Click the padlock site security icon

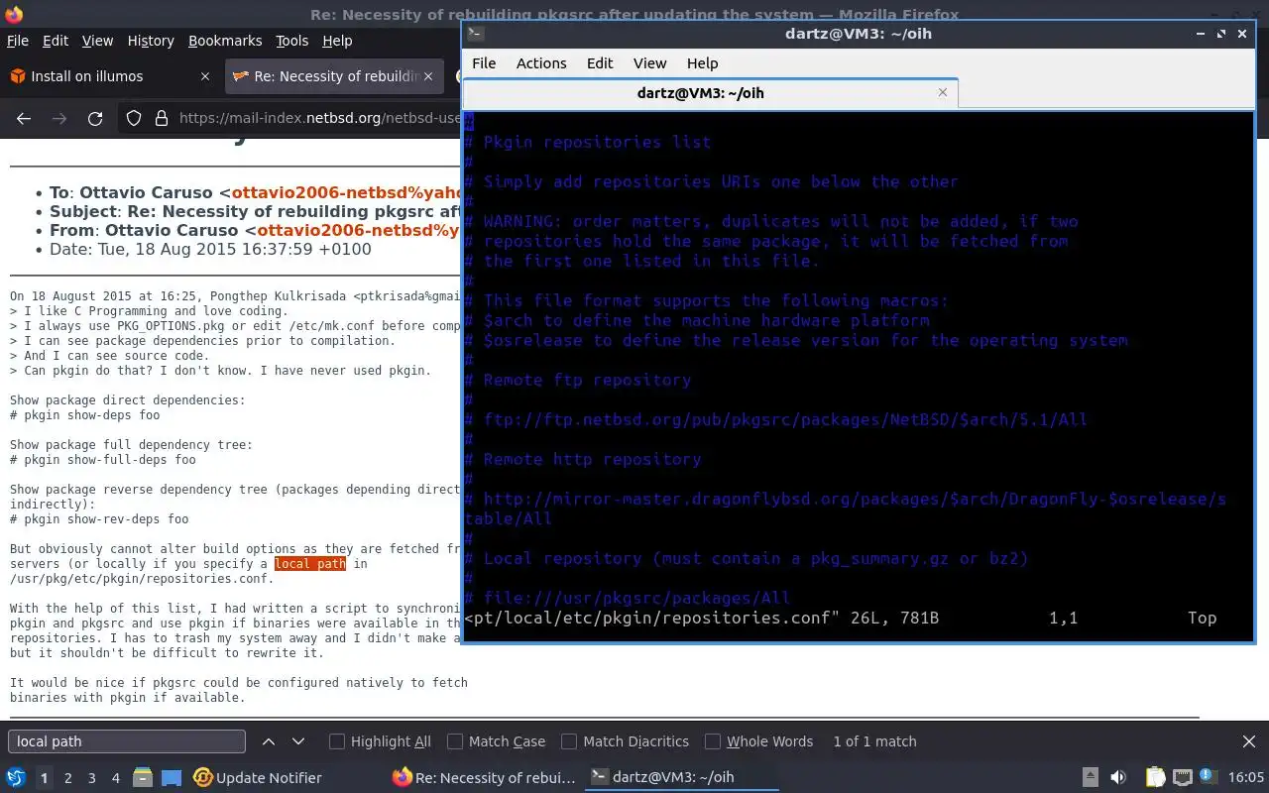coord(162,118)
